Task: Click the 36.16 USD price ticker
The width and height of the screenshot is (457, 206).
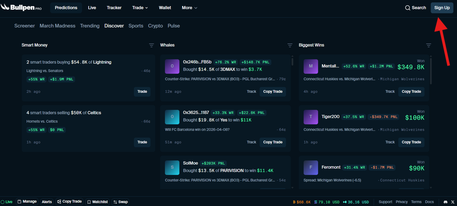Action: (x=356, y=202)
